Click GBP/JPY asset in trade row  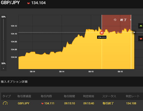pos(24,103)
